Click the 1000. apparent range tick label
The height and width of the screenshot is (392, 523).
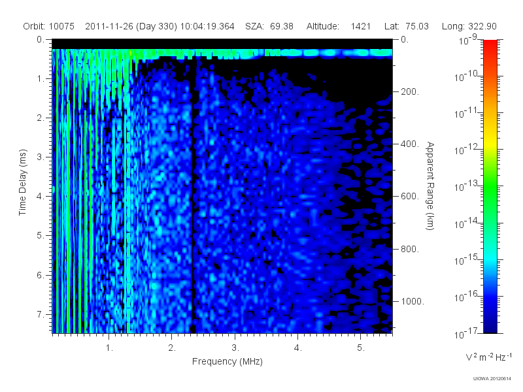click(413, 301)
